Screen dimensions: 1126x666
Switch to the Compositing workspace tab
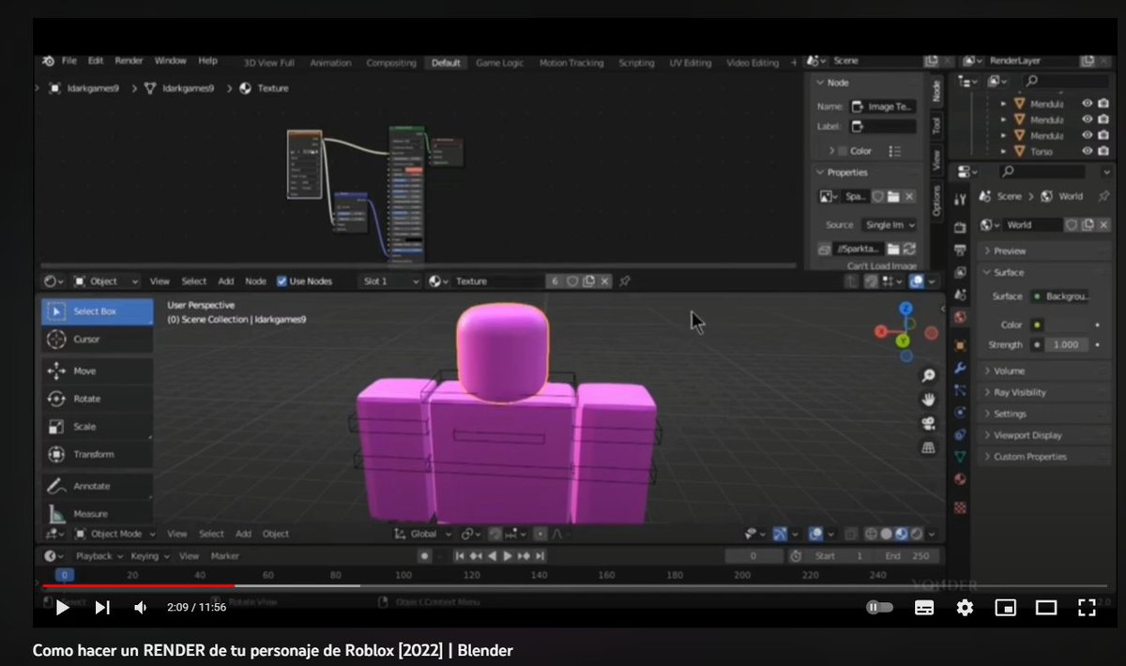click(x=390, y=63)
